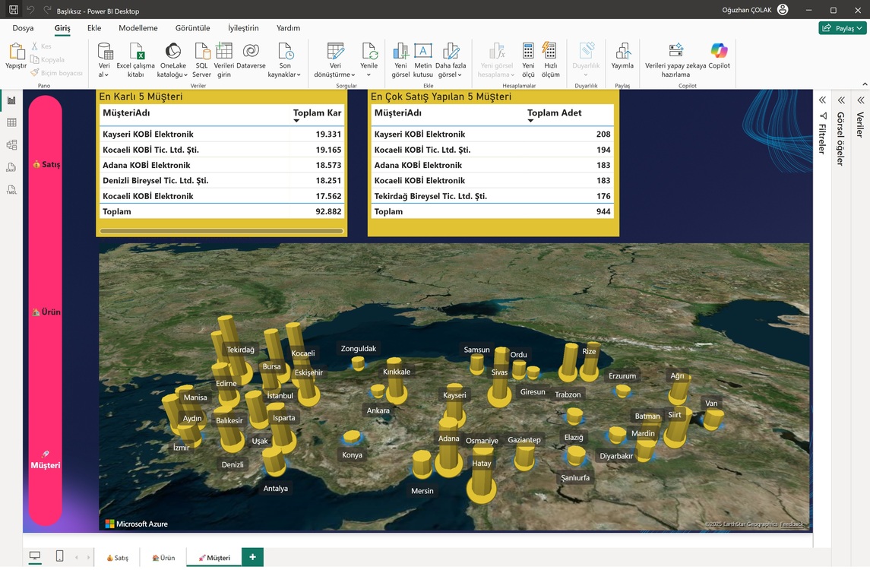This screenshot has width=870, height=570.
Task: Open user account avatar icon
Action: [783, 10]
